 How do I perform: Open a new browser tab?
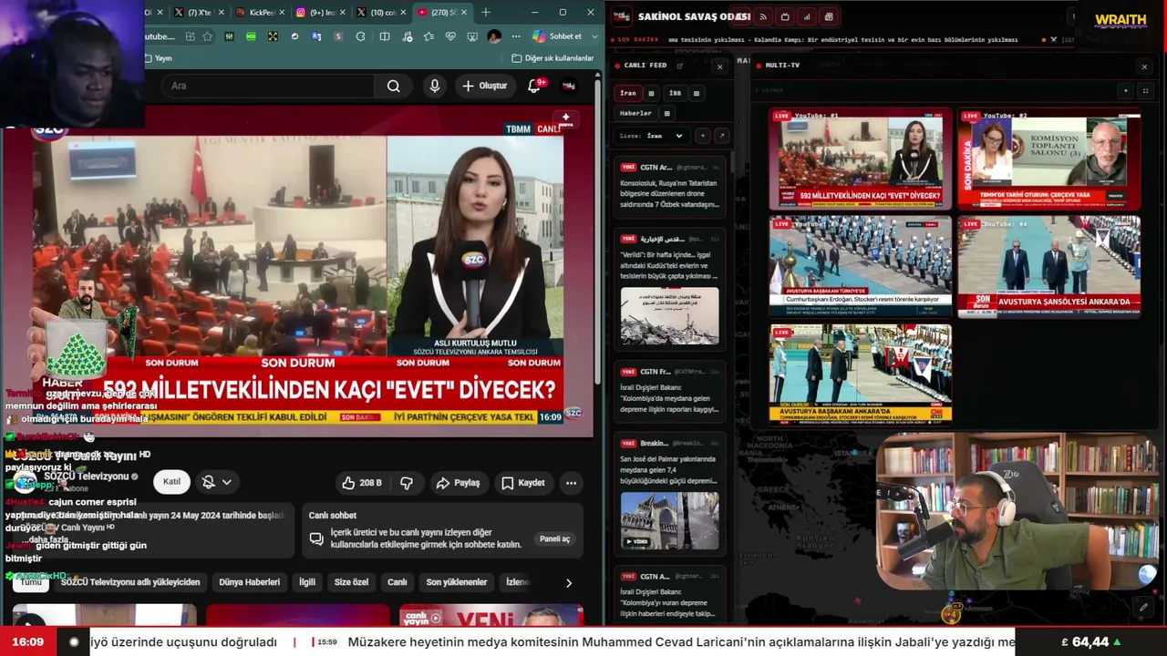click(486, 12)
